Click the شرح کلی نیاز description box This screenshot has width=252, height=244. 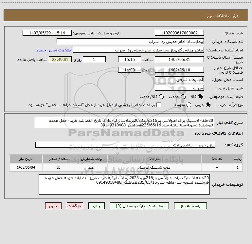pyautogui.click(x=124, y=122)
